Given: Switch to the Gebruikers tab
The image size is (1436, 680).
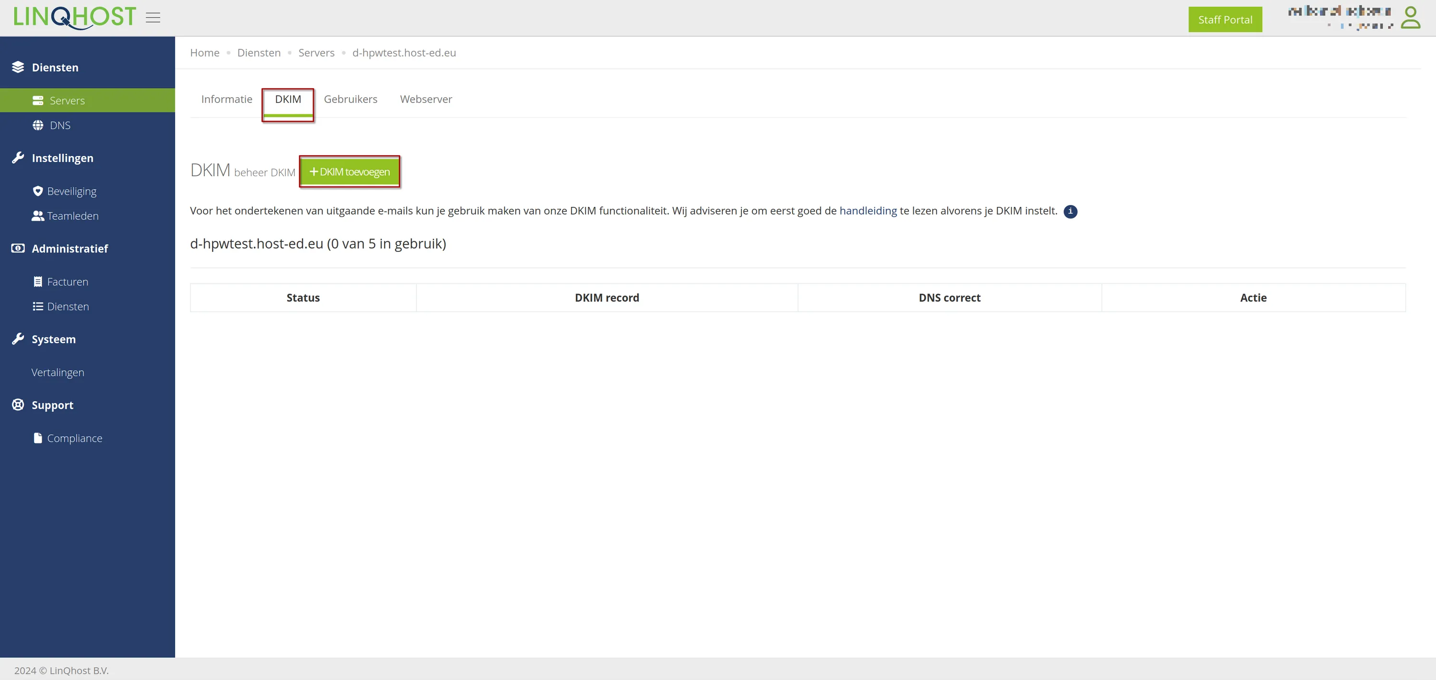Looking at the screenshot, I should coord(351,99).
